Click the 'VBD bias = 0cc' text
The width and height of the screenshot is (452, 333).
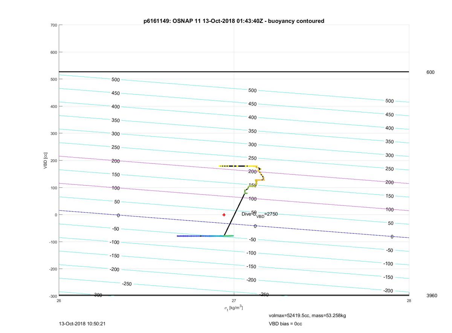pos(285,324)
